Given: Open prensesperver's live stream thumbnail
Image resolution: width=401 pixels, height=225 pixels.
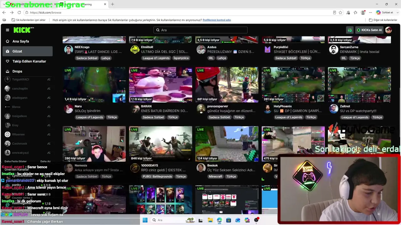Looking at the screenshot, I should point(227,85).
